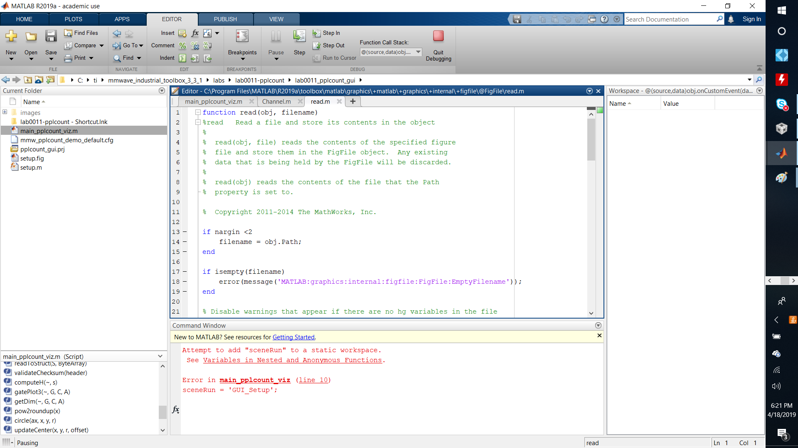Open the action center notifications icon
This screenshot has height=448, width=798.
(782, 434)
